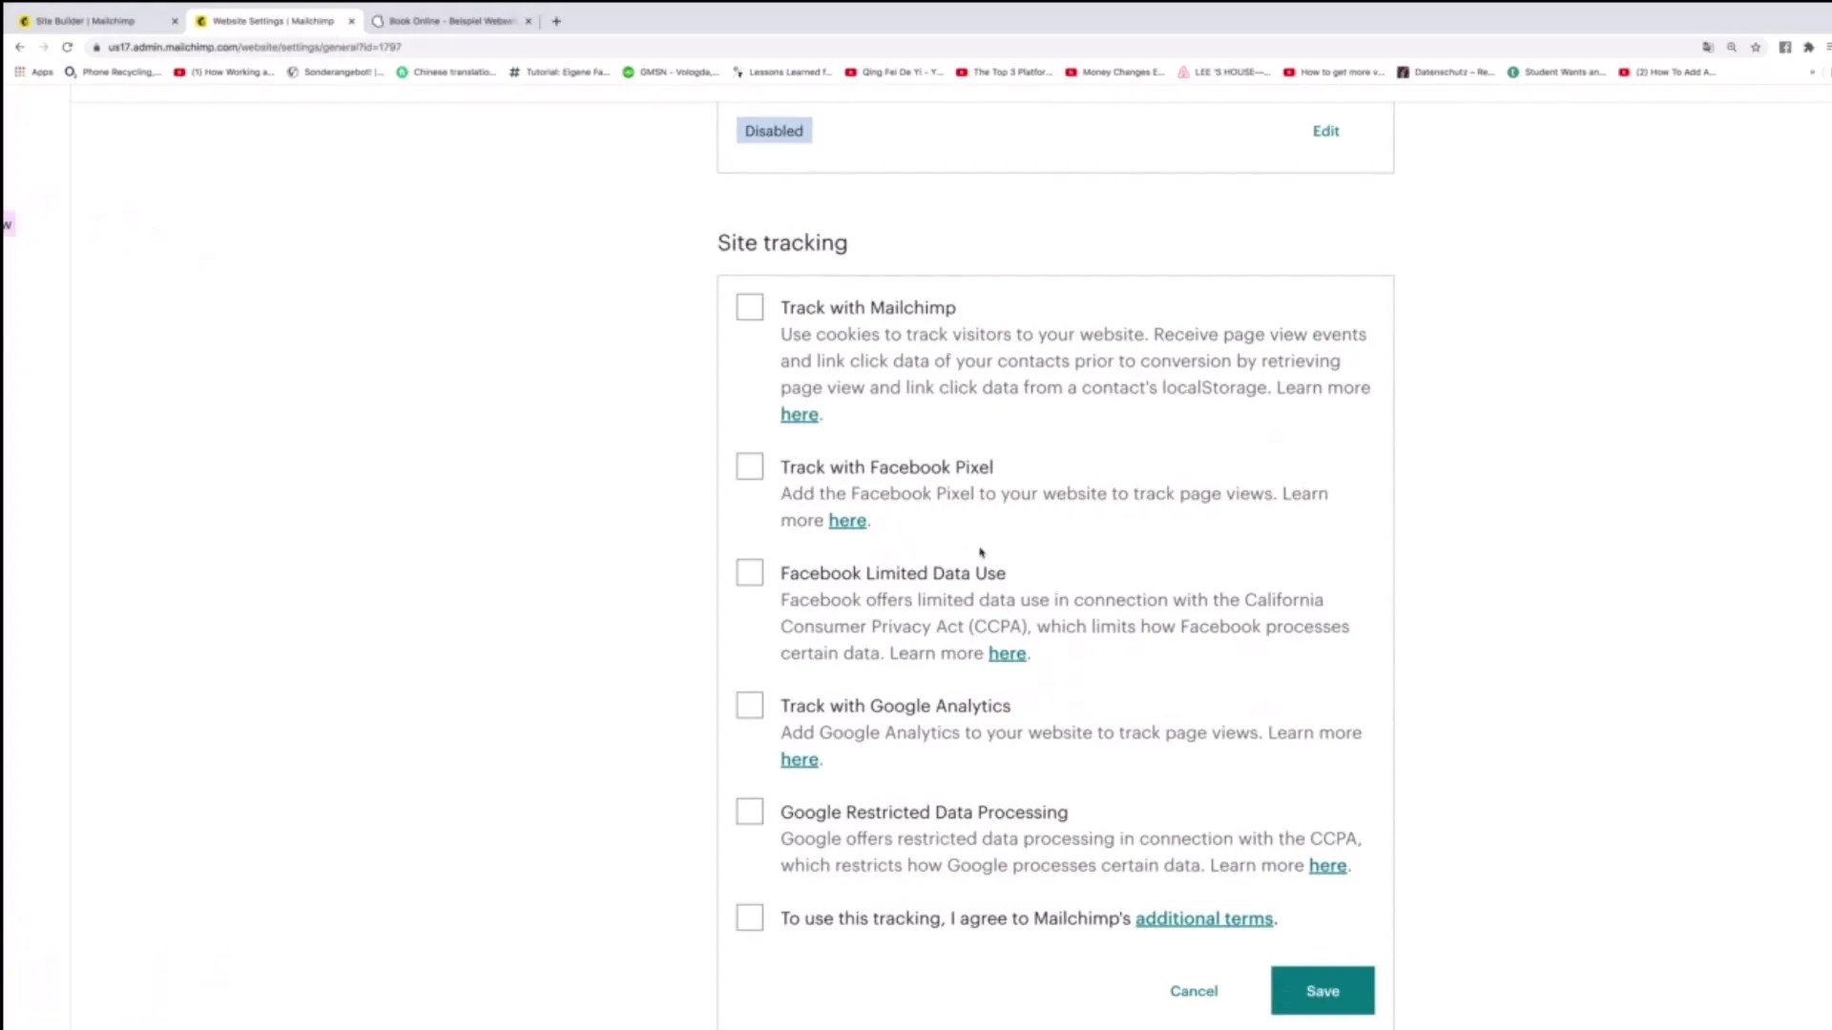
Task: Open The Top 3 Platforms bookmark
Action: (x=1004, y=72)
